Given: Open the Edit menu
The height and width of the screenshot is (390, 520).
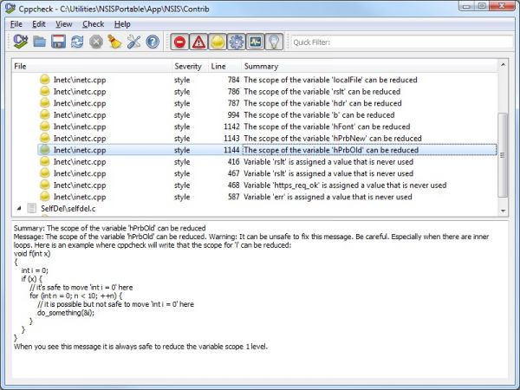Looking at the screenshot, I should click(39, 24).
